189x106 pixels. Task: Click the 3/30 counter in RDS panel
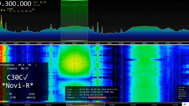tap(13, 97)
